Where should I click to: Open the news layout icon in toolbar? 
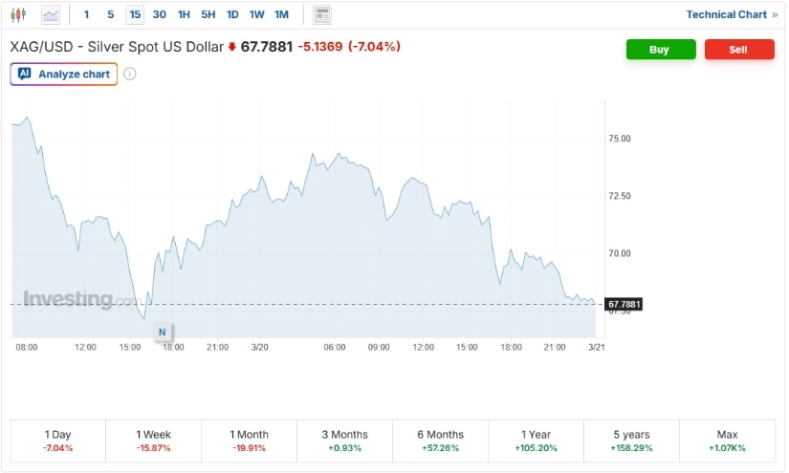[x=322, y=14]
